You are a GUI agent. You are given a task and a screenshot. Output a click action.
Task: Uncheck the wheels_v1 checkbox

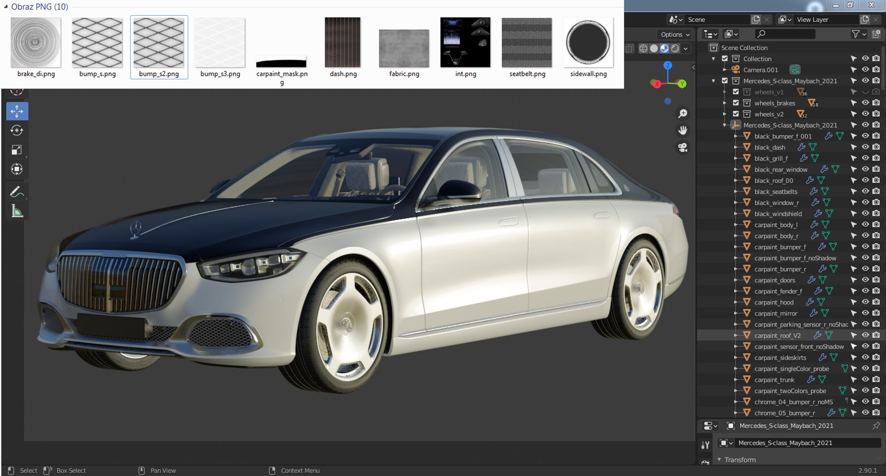click(x=736, y=92)
